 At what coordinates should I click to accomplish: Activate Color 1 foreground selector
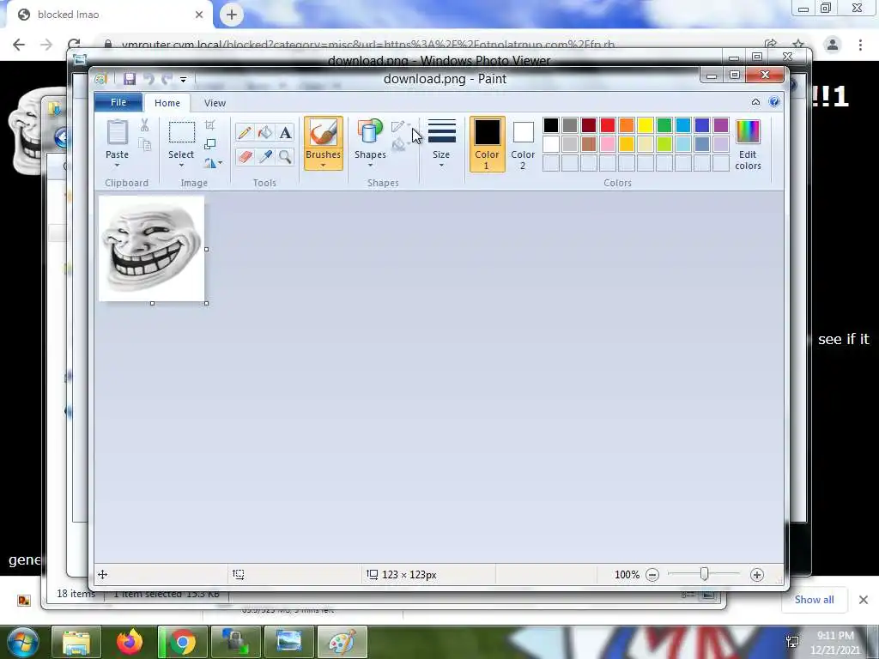[487, 144]
